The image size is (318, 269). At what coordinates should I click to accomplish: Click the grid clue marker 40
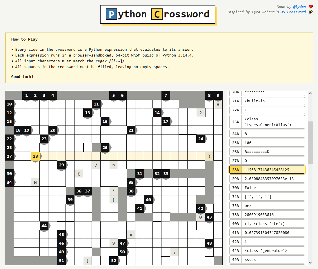pyautogui.click(x=148, y=200)
